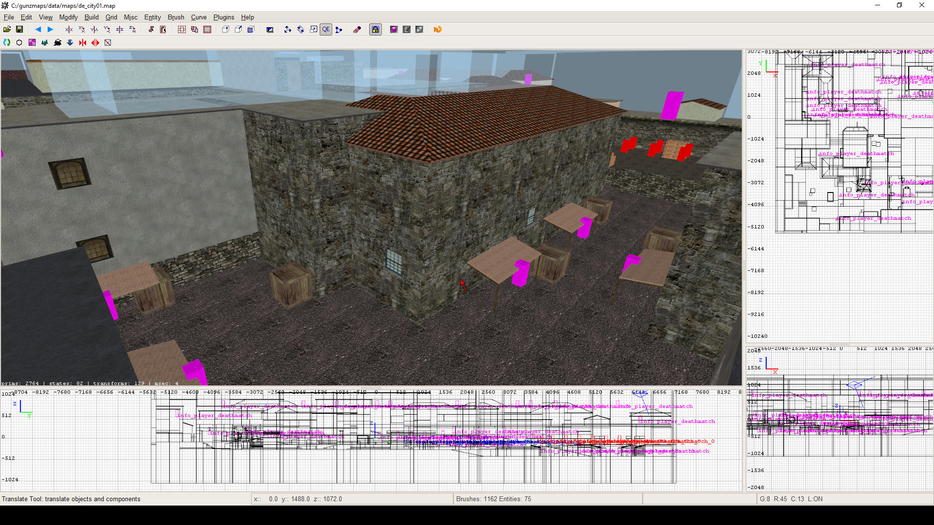Toggle the QE camera navigation mode
This screenshot has width=934, height=525.
(326, 29)
